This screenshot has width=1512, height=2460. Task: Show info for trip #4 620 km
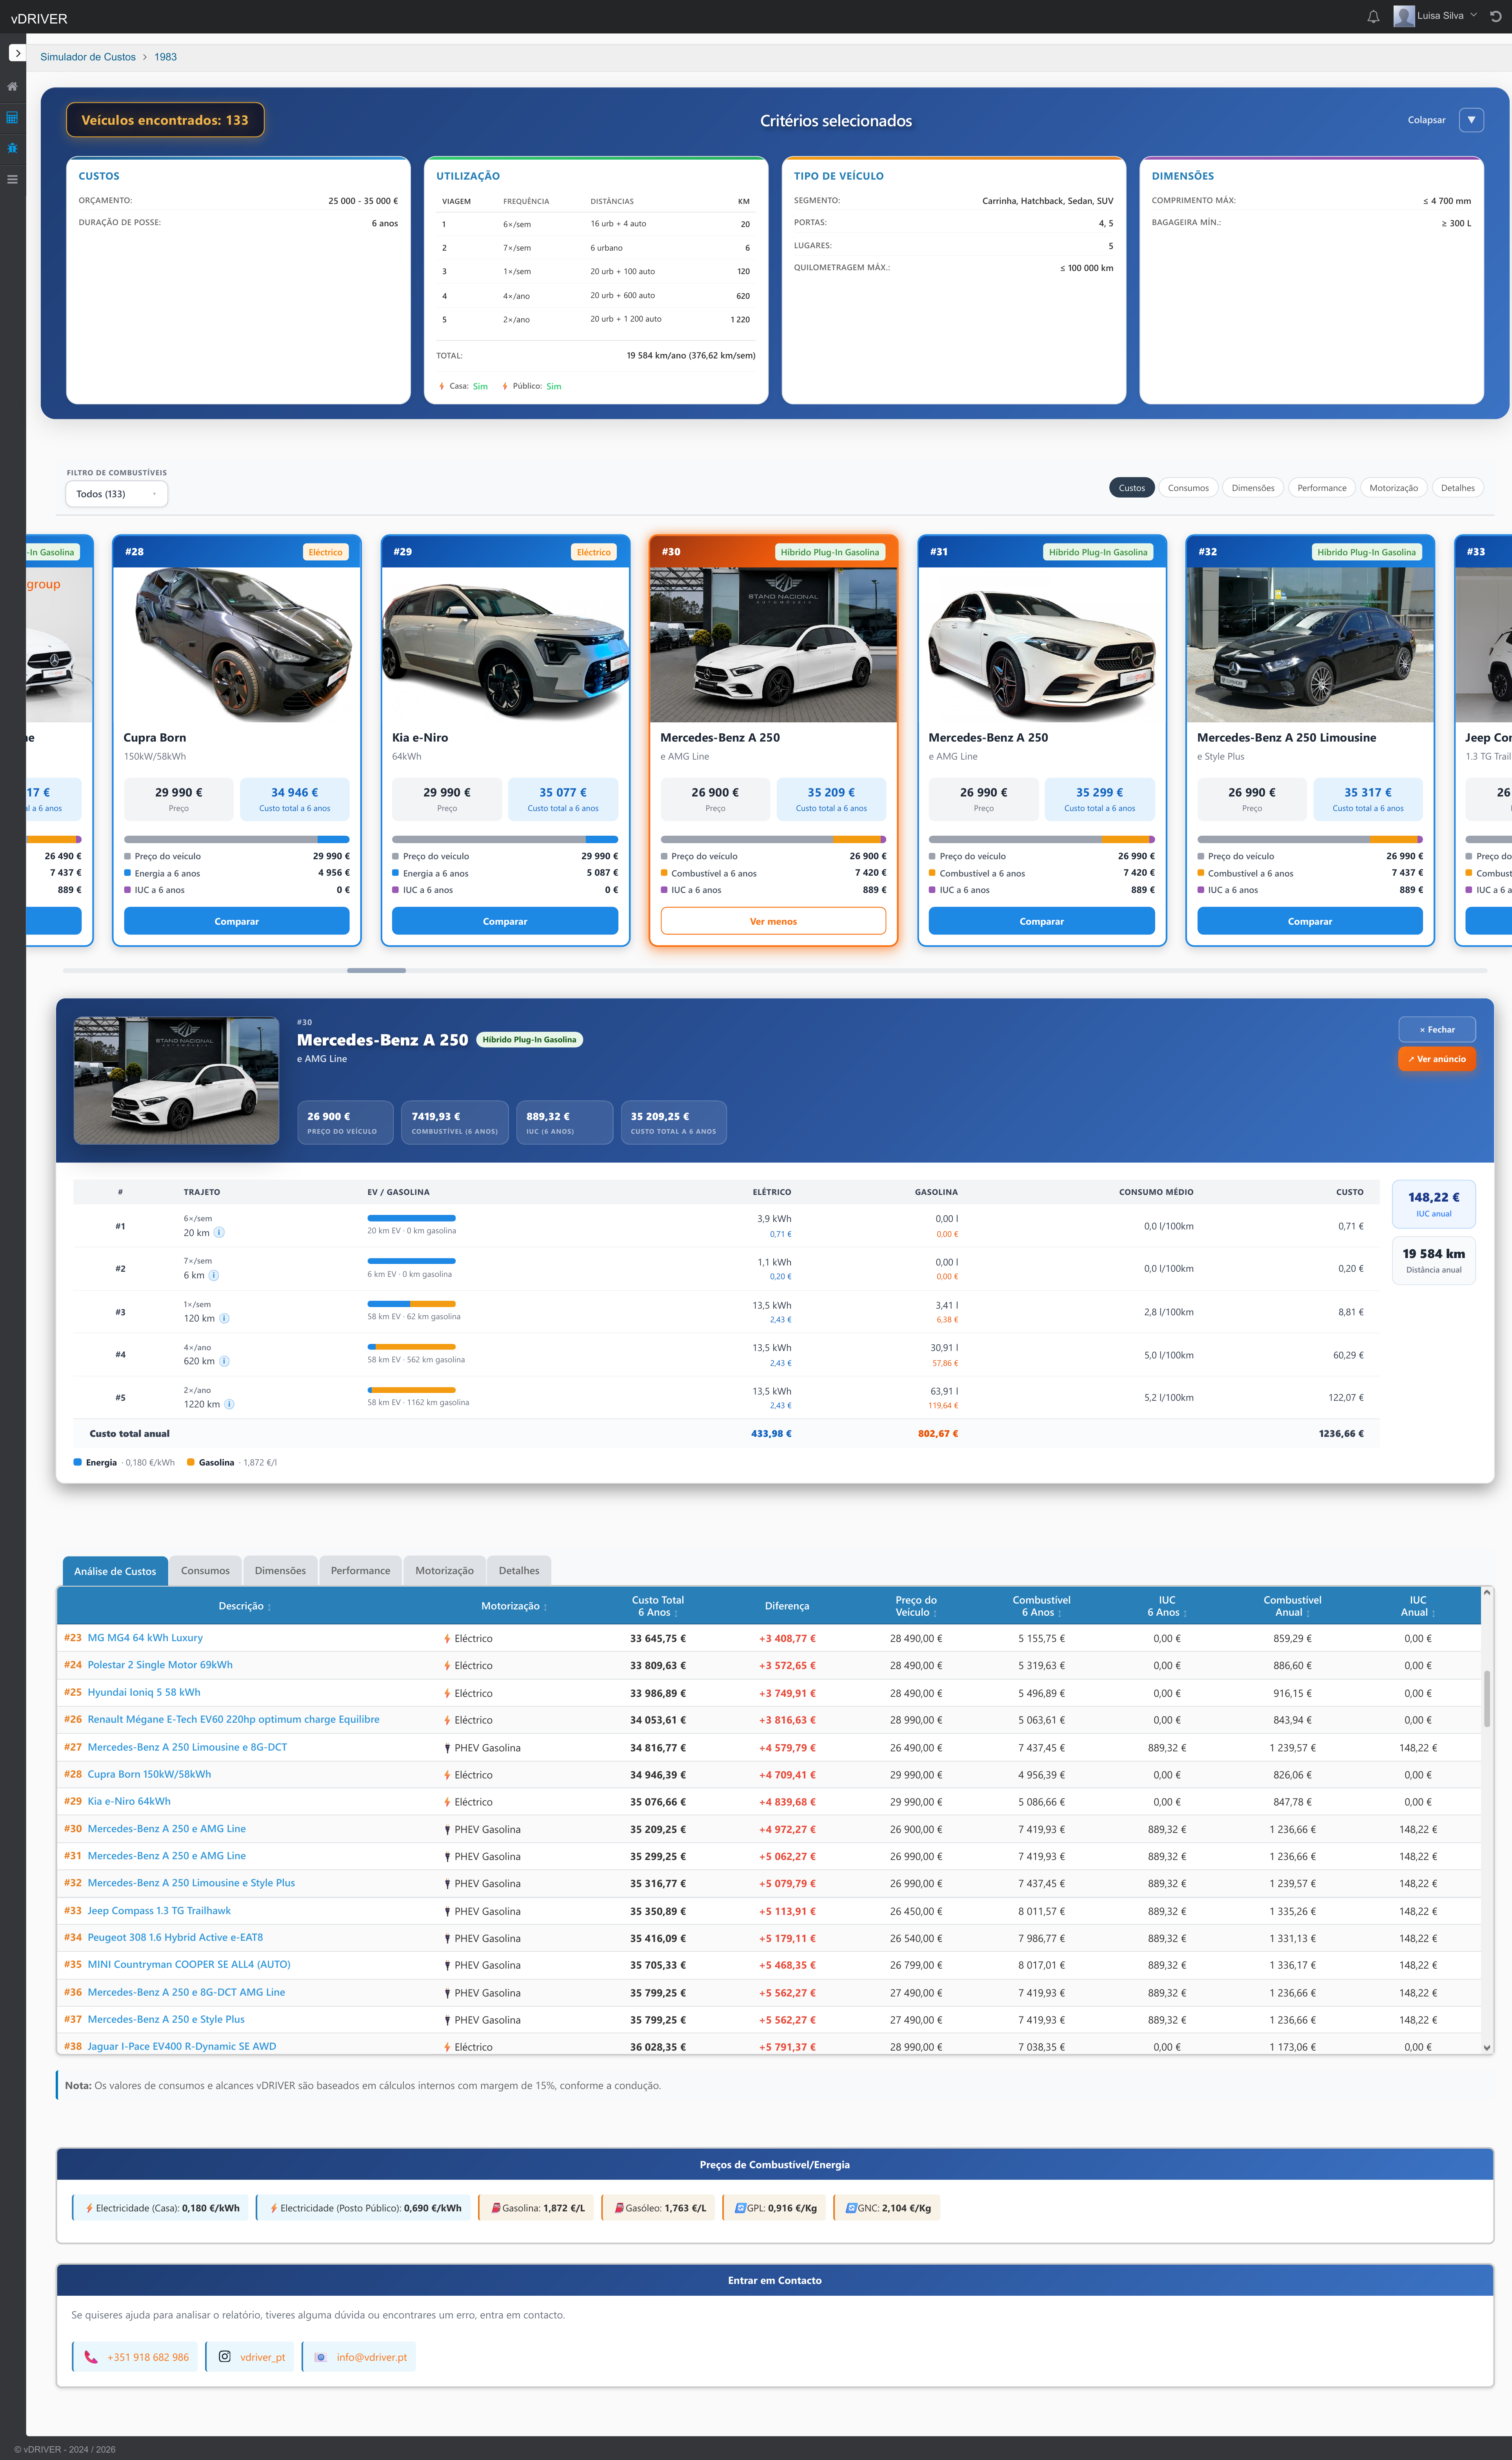224,1361
